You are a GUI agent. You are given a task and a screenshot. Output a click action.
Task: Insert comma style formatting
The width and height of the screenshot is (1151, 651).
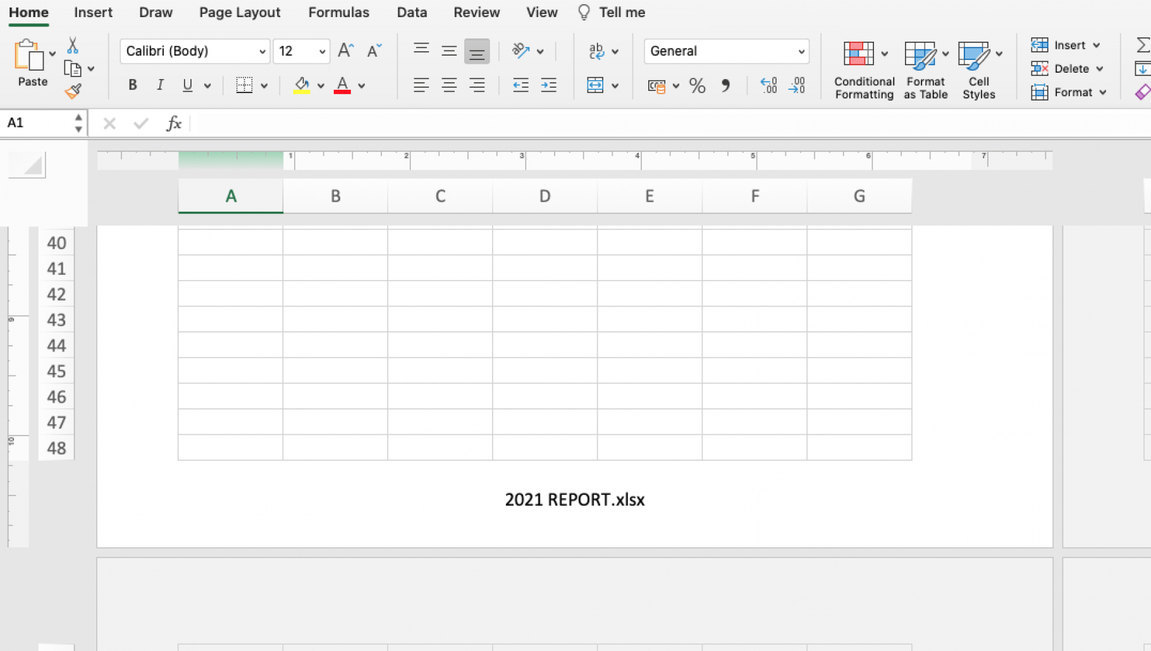(725, 86)
